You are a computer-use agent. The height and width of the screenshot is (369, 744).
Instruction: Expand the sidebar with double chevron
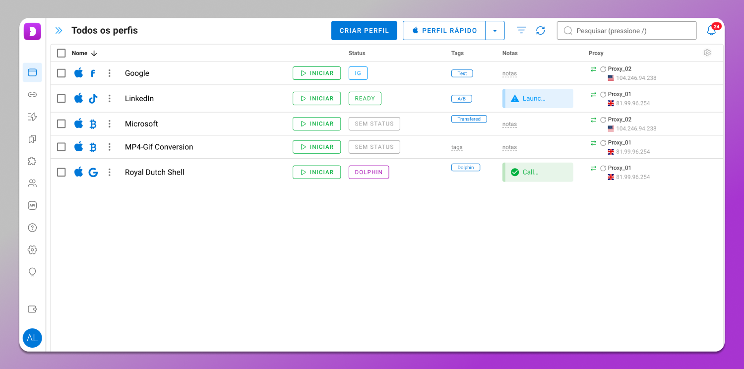pos(59,31)
